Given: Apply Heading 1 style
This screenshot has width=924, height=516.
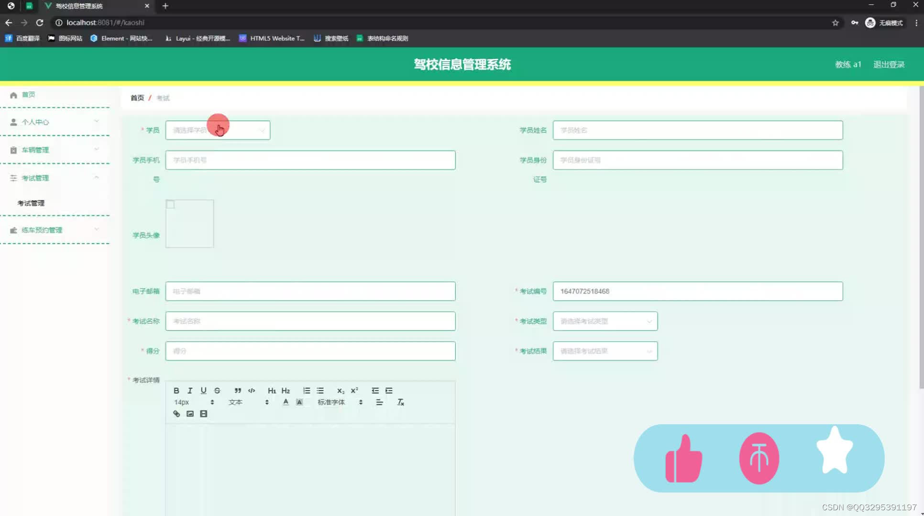Looking at the screenshot, I should pos(272,390).
